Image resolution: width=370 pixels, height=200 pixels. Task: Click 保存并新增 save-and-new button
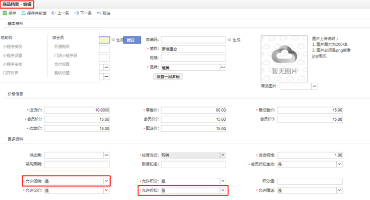point(34,13)
